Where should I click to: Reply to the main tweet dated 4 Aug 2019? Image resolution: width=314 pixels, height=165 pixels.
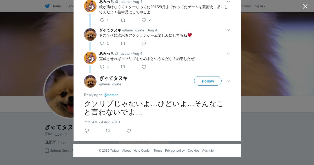click(x=87, y=131)
